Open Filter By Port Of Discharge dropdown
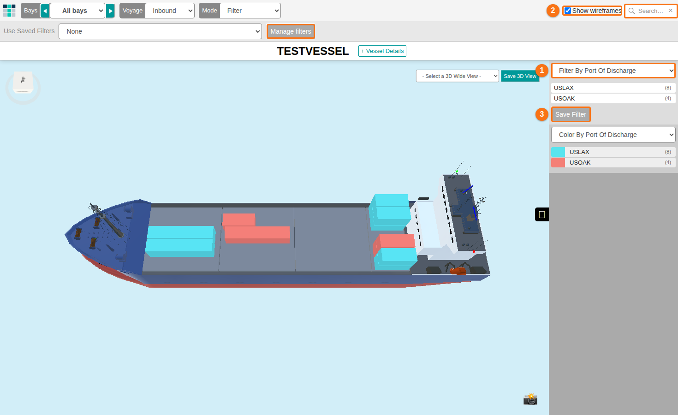 pyautogui.click(x=613, y=71)
